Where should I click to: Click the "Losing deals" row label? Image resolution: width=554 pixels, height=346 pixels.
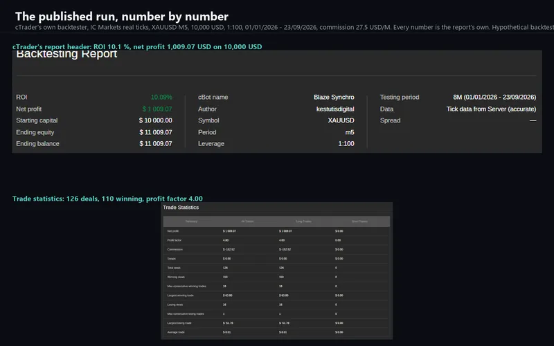(175, 304)
